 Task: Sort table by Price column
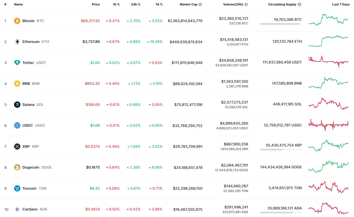pyautogui.click(x=96, y=4)
